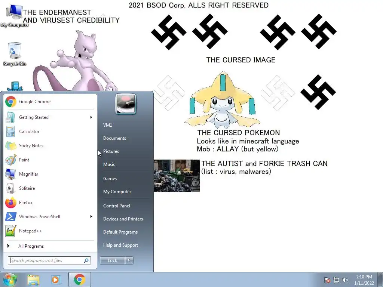Open Google Chrome from Start menu
Image resolution: width=383 pixels, height=287 pixels.
tap(50, 102)
